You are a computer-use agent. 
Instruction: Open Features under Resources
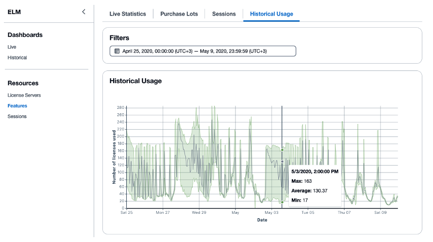pyautogui.click(x=17, y=106)
